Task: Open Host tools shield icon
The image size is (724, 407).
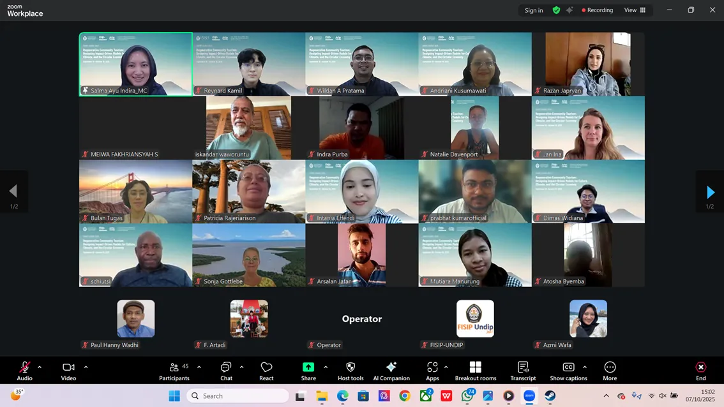Action: coord(351,371)
